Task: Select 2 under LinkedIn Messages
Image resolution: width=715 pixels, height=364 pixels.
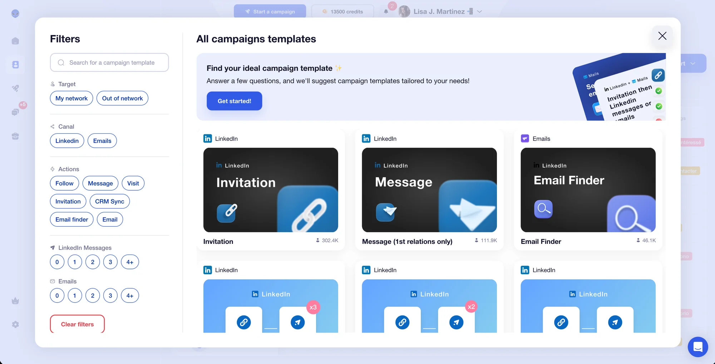Action: pyautogui.click(x=93, y=262)
